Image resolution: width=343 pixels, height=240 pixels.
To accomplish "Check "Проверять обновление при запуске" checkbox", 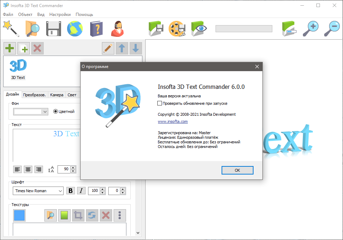I will point(160,103).
